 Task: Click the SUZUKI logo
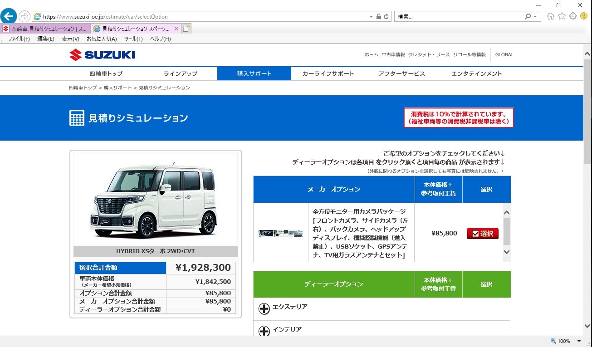click(102, 55)
